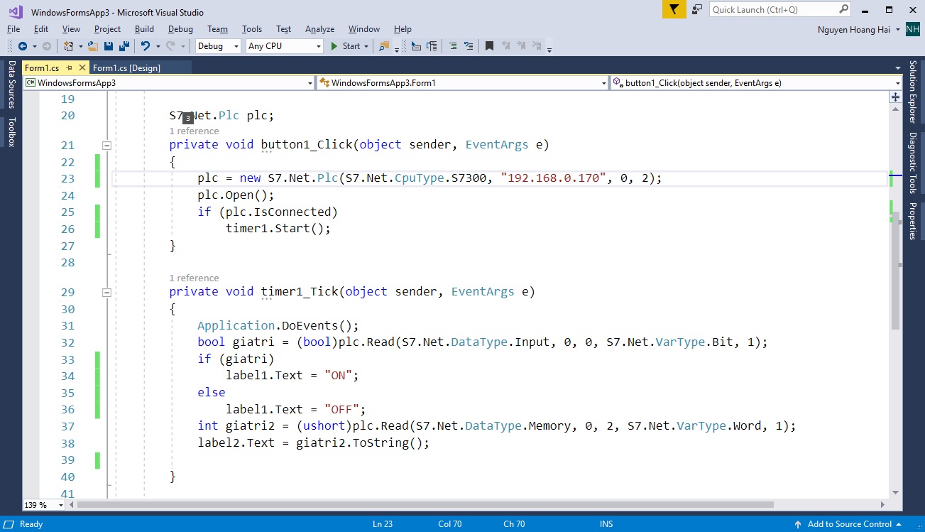
Task: Toggle pin on the Form1.cs tab
Action: coord(69,67)
